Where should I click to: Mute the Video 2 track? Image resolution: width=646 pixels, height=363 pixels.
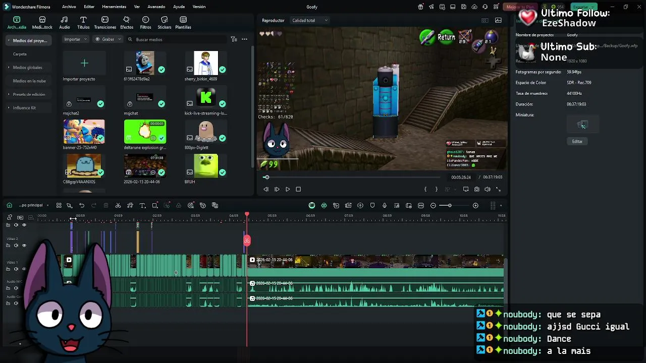pos(16,246)
